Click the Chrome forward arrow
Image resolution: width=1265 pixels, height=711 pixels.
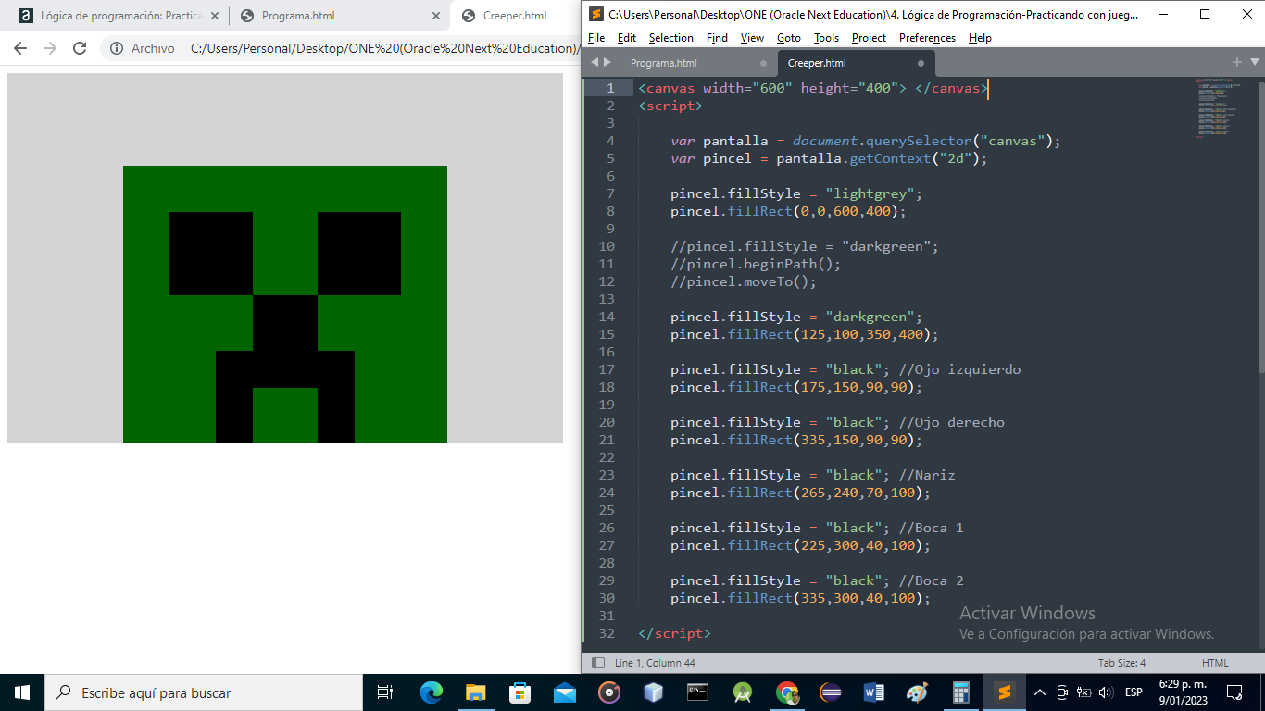[50, 48]
